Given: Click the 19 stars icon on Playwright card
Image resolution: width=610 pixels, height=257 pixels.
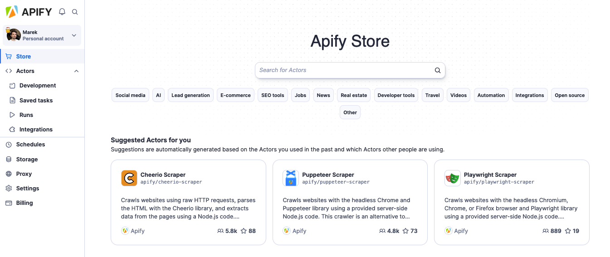Looking at the screenshot, I should 568,231.
